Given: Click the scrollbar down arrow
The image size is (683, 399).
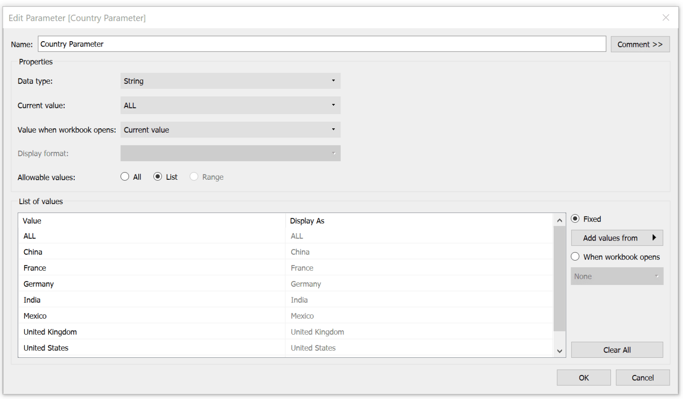Looking at the screenshot, I should pyautogui.click(x=559, y=351).
